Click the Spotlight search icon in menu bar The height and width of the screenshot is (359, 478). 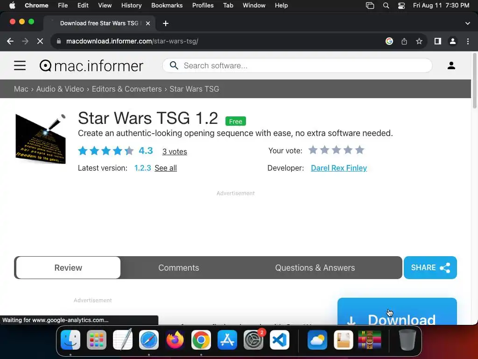tap(386, 6)
